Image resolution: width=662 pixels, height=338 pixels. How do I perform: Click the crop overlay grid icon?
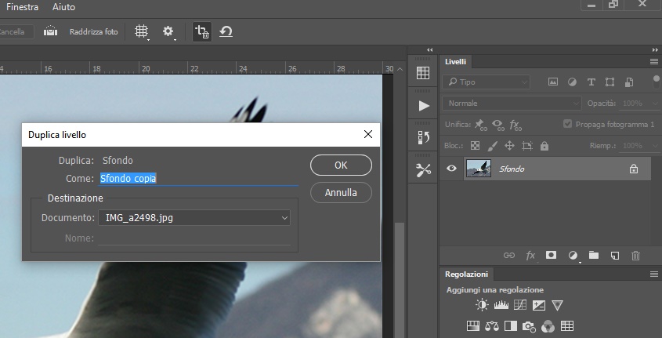point(142,31)
